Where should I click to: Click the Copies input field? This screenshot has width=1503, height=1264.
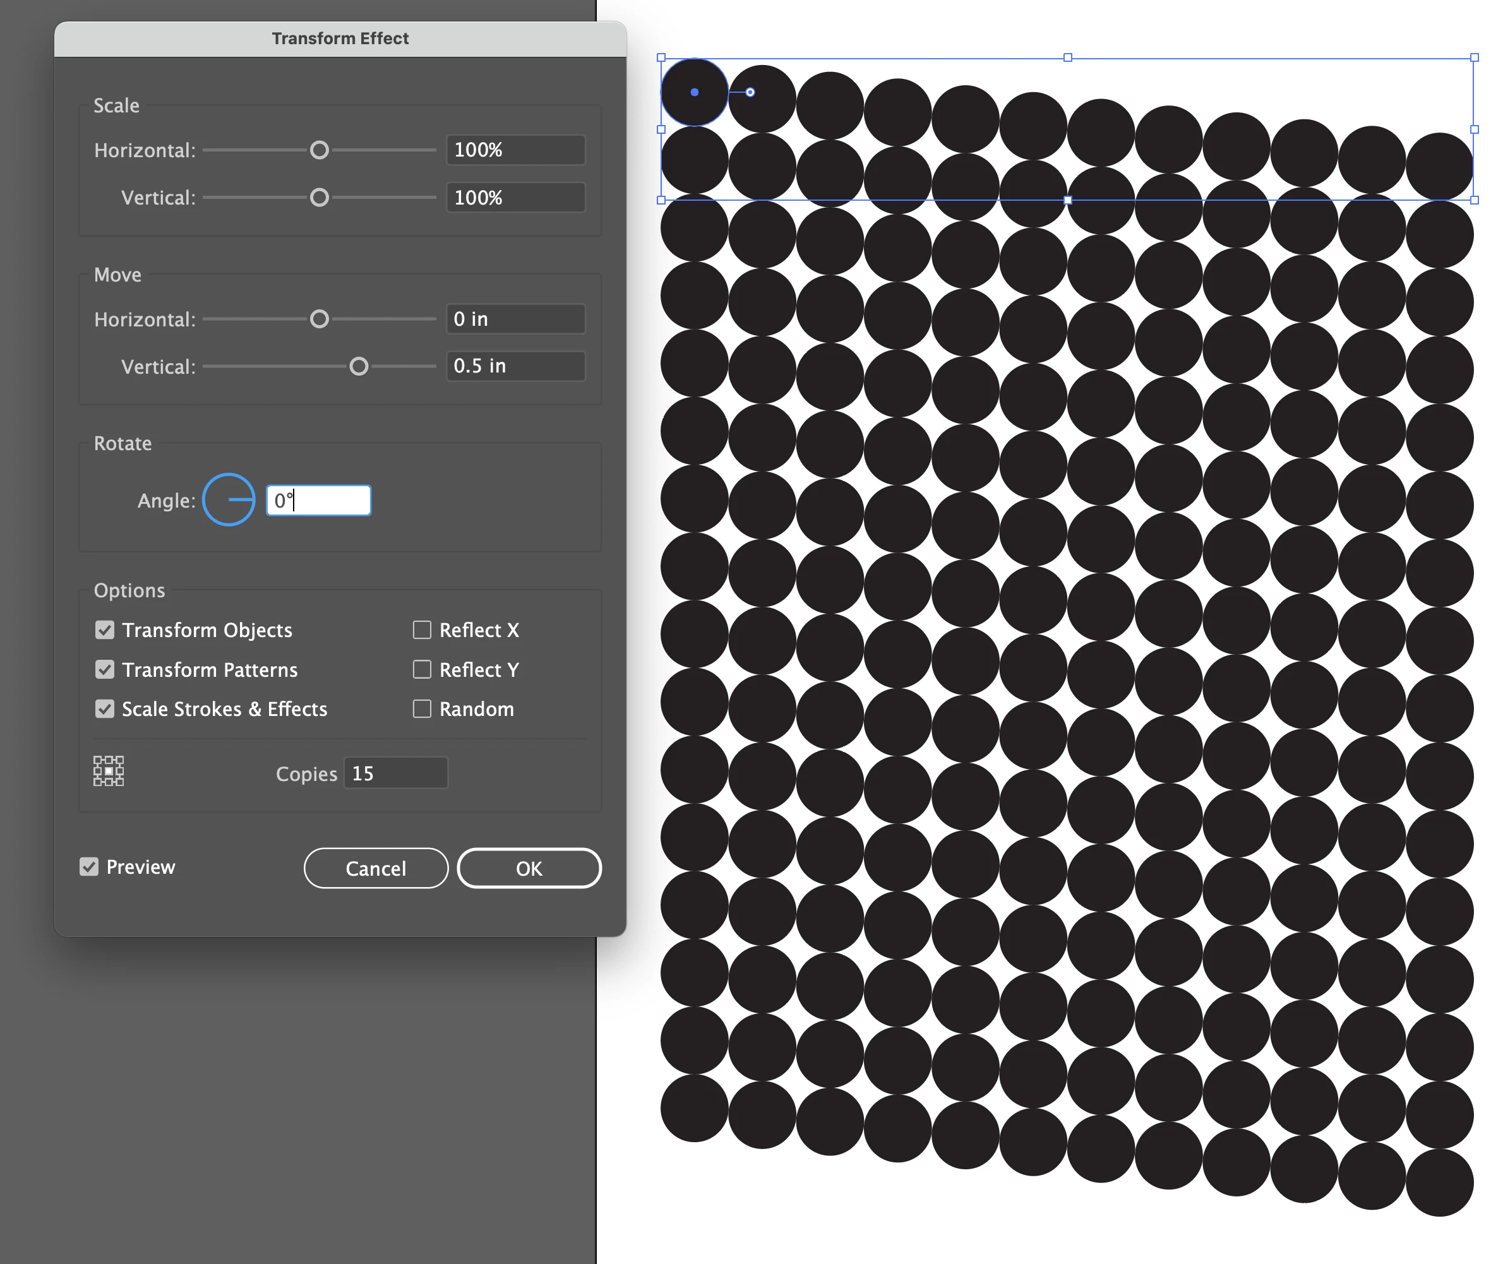pyautogui.click(x=395, y=773)
